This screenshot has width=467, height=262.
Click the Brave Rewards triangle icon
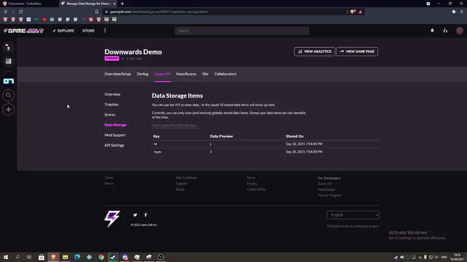click(x=361, y=11)
